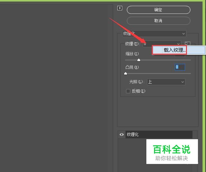Open the 纹理化 filter dropdown
This screenshot has height=172, width=206.
click(154, 34)
